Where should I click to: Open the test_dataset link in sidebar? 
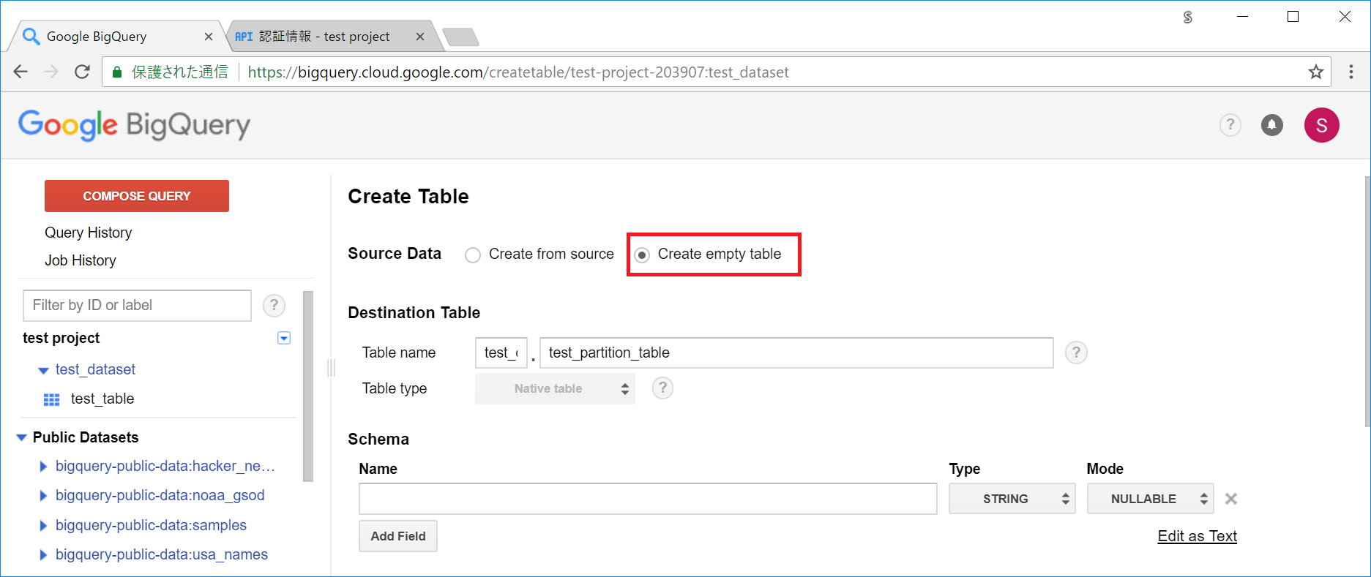[x=95, y=369]
